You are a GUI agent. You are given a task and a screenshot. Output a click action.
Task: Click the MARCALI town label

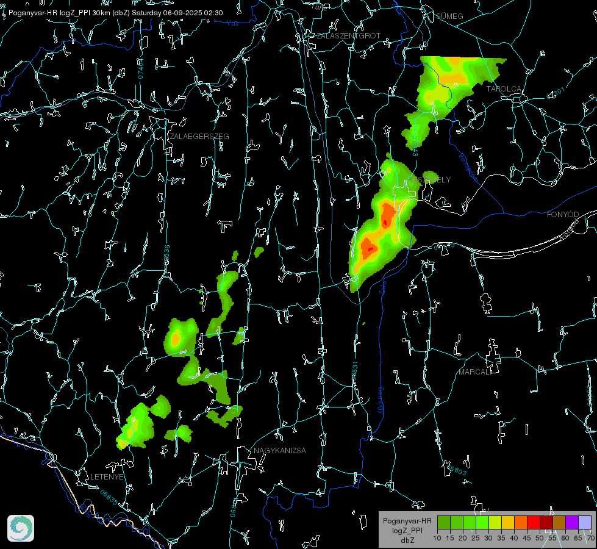[x=475, y=372]
